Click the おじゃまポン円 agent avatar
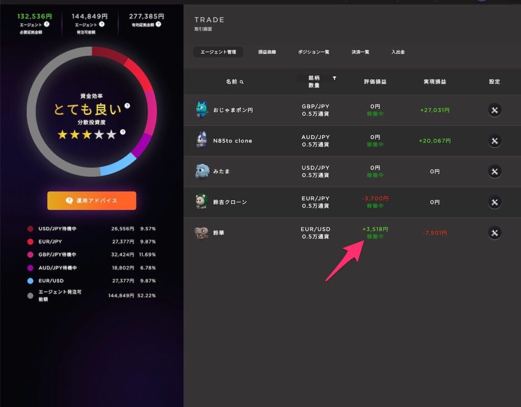The width and height of the screenshot is (521, 407). click(x=201, y=110)
